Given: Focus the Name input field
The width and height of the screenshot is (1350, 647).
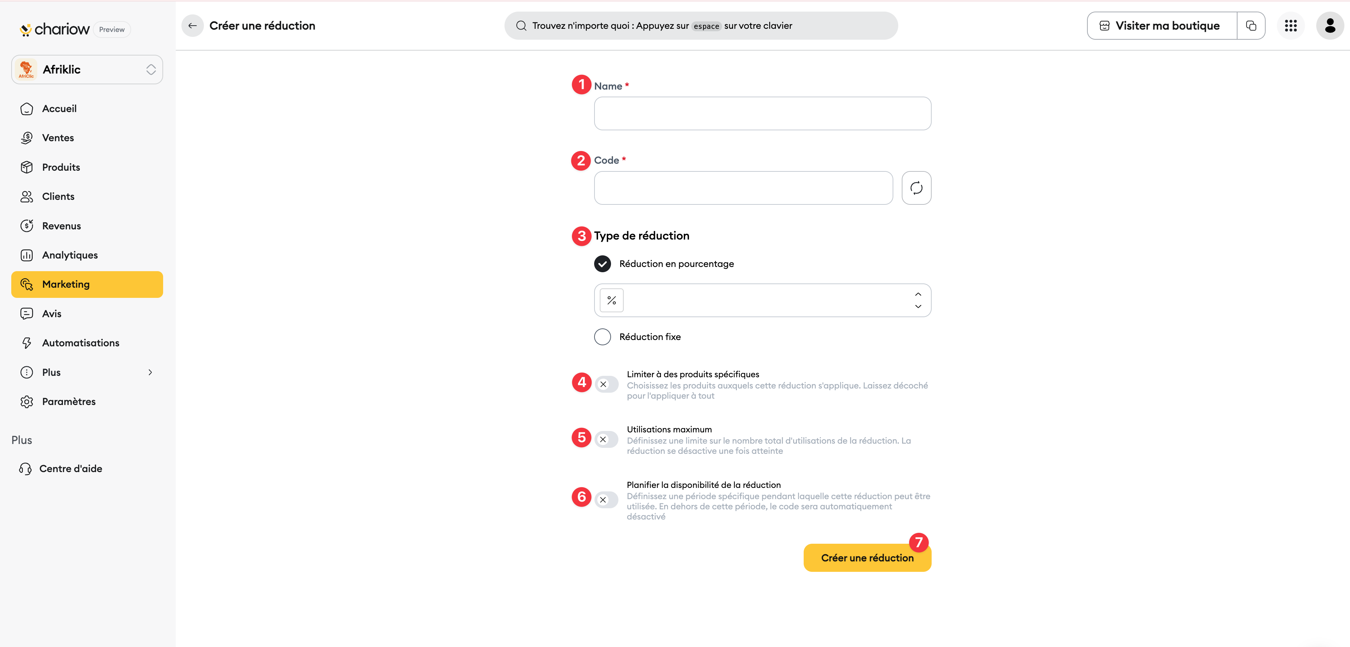Looking at the screenshot, I should click(762, 113).
